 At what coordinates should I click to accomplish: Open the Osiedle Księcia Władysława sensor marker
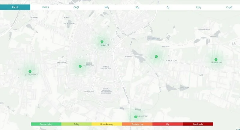(80, 66)
